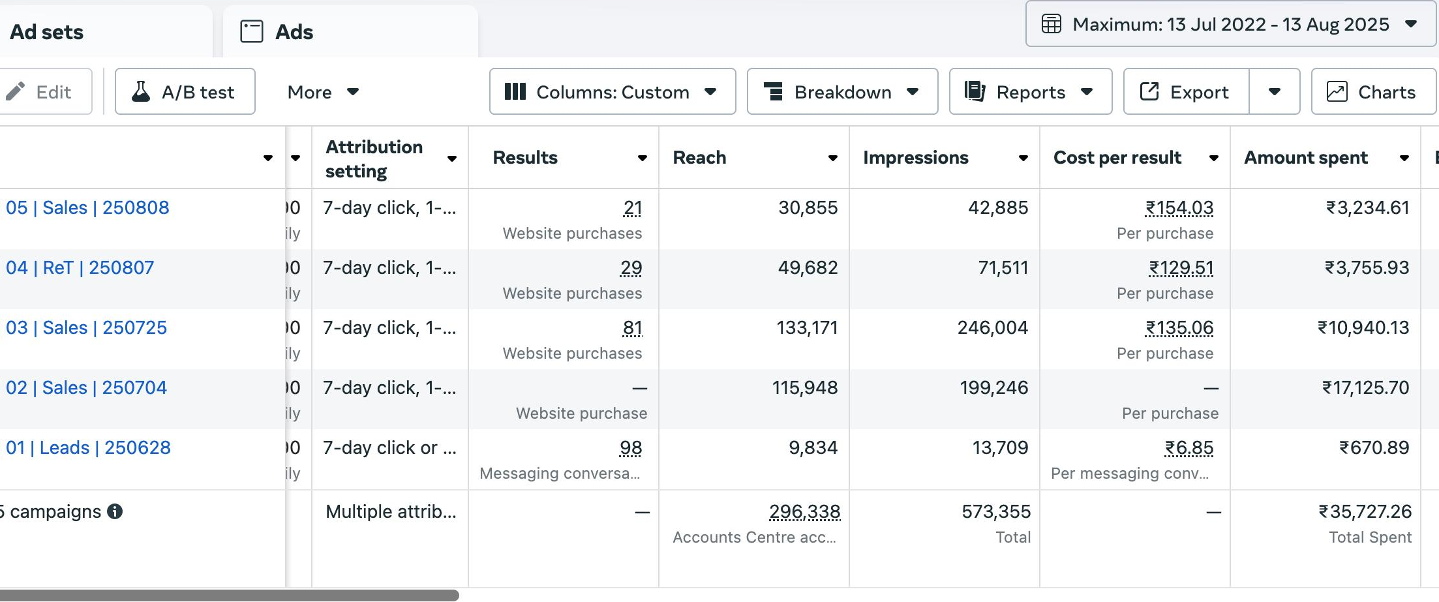Screen dimensions: 1439x602
Task: Open the Columns: Custom dropdown
Action: [x=612, y=92]
